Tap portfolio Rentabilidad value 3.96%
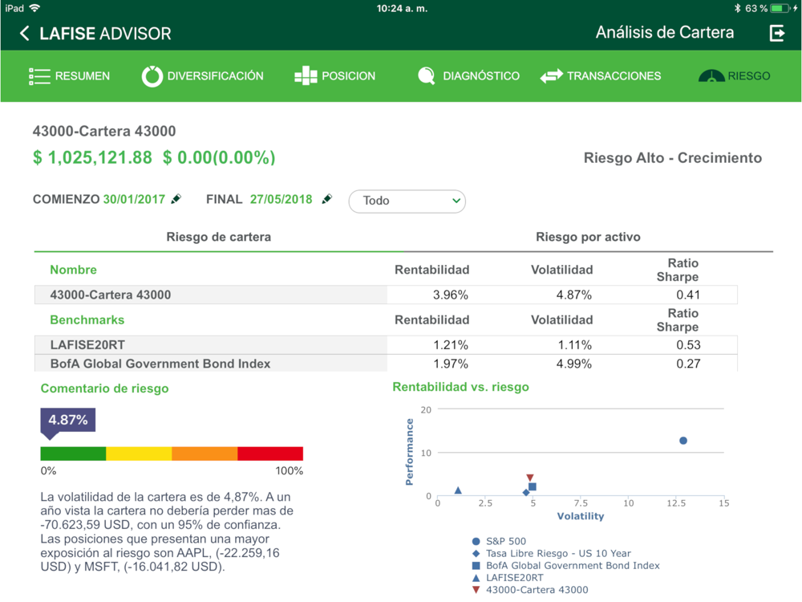 (450, 295)
